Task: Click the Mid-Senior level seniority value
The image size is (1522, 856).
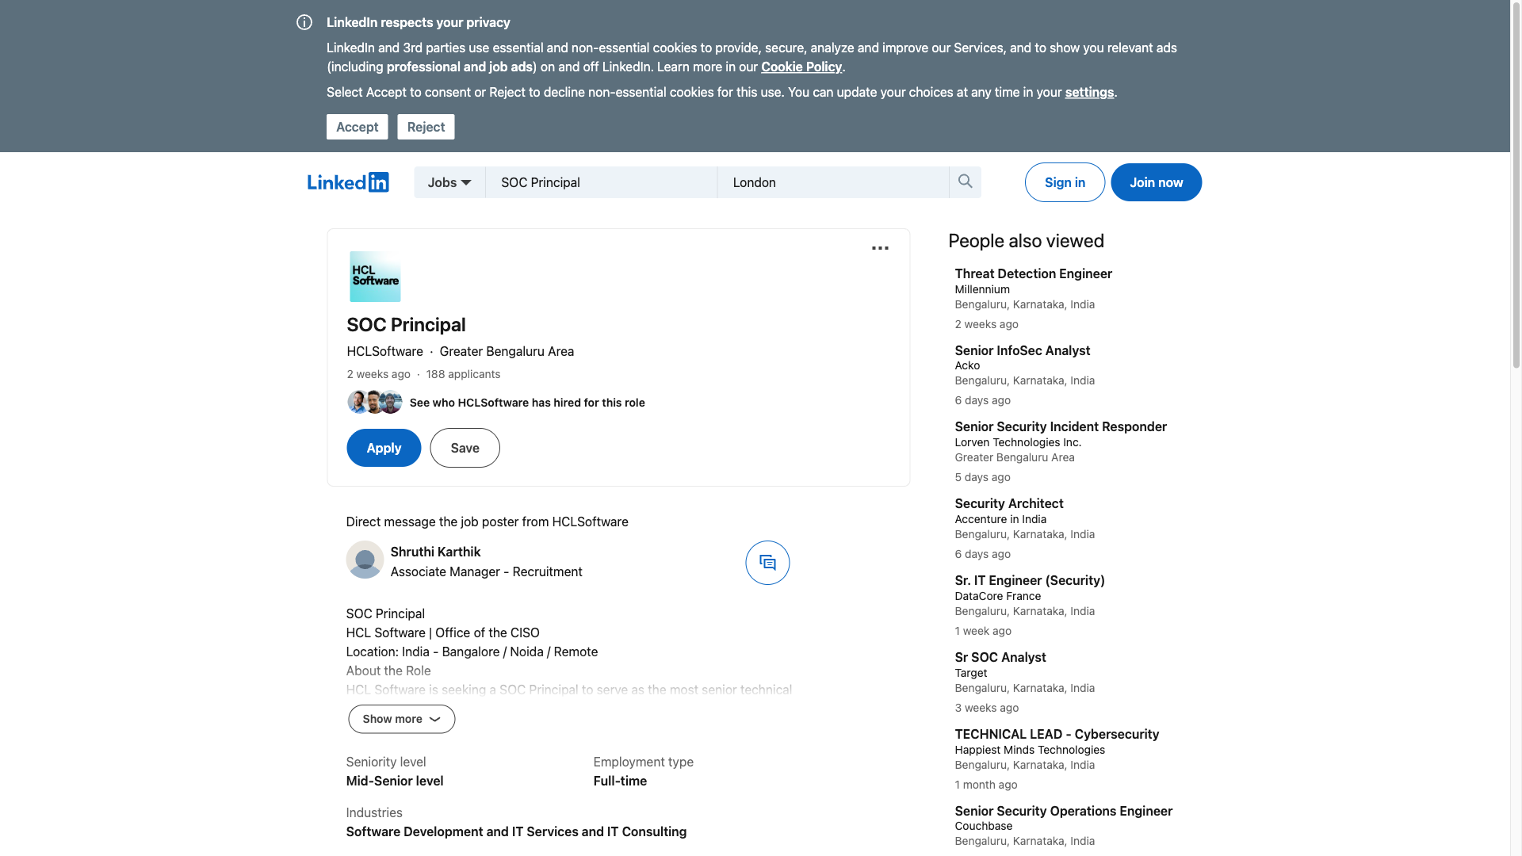Action: click(394, 781)
